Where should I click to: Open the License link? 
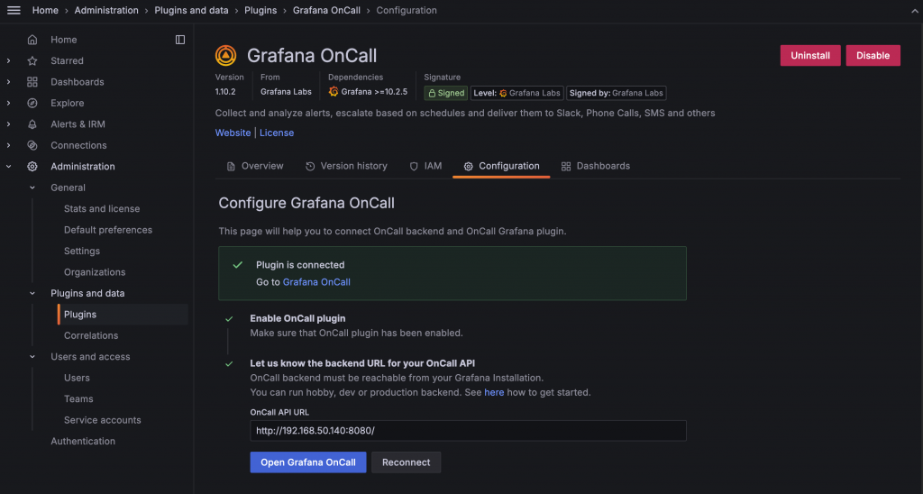(277, 133)
